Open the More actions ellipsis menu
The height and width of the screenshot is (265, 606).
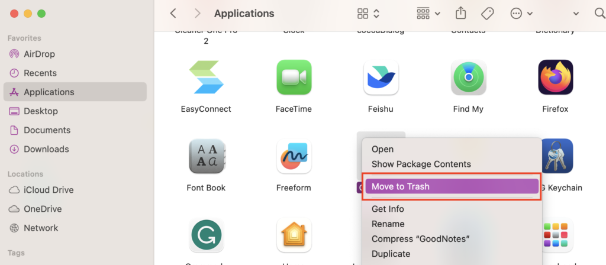click(x=521, y=13)
